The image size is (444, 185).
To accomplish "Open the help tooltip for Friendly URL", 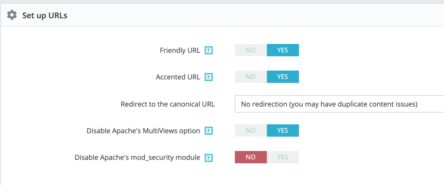I will click(x=209, y=51).
